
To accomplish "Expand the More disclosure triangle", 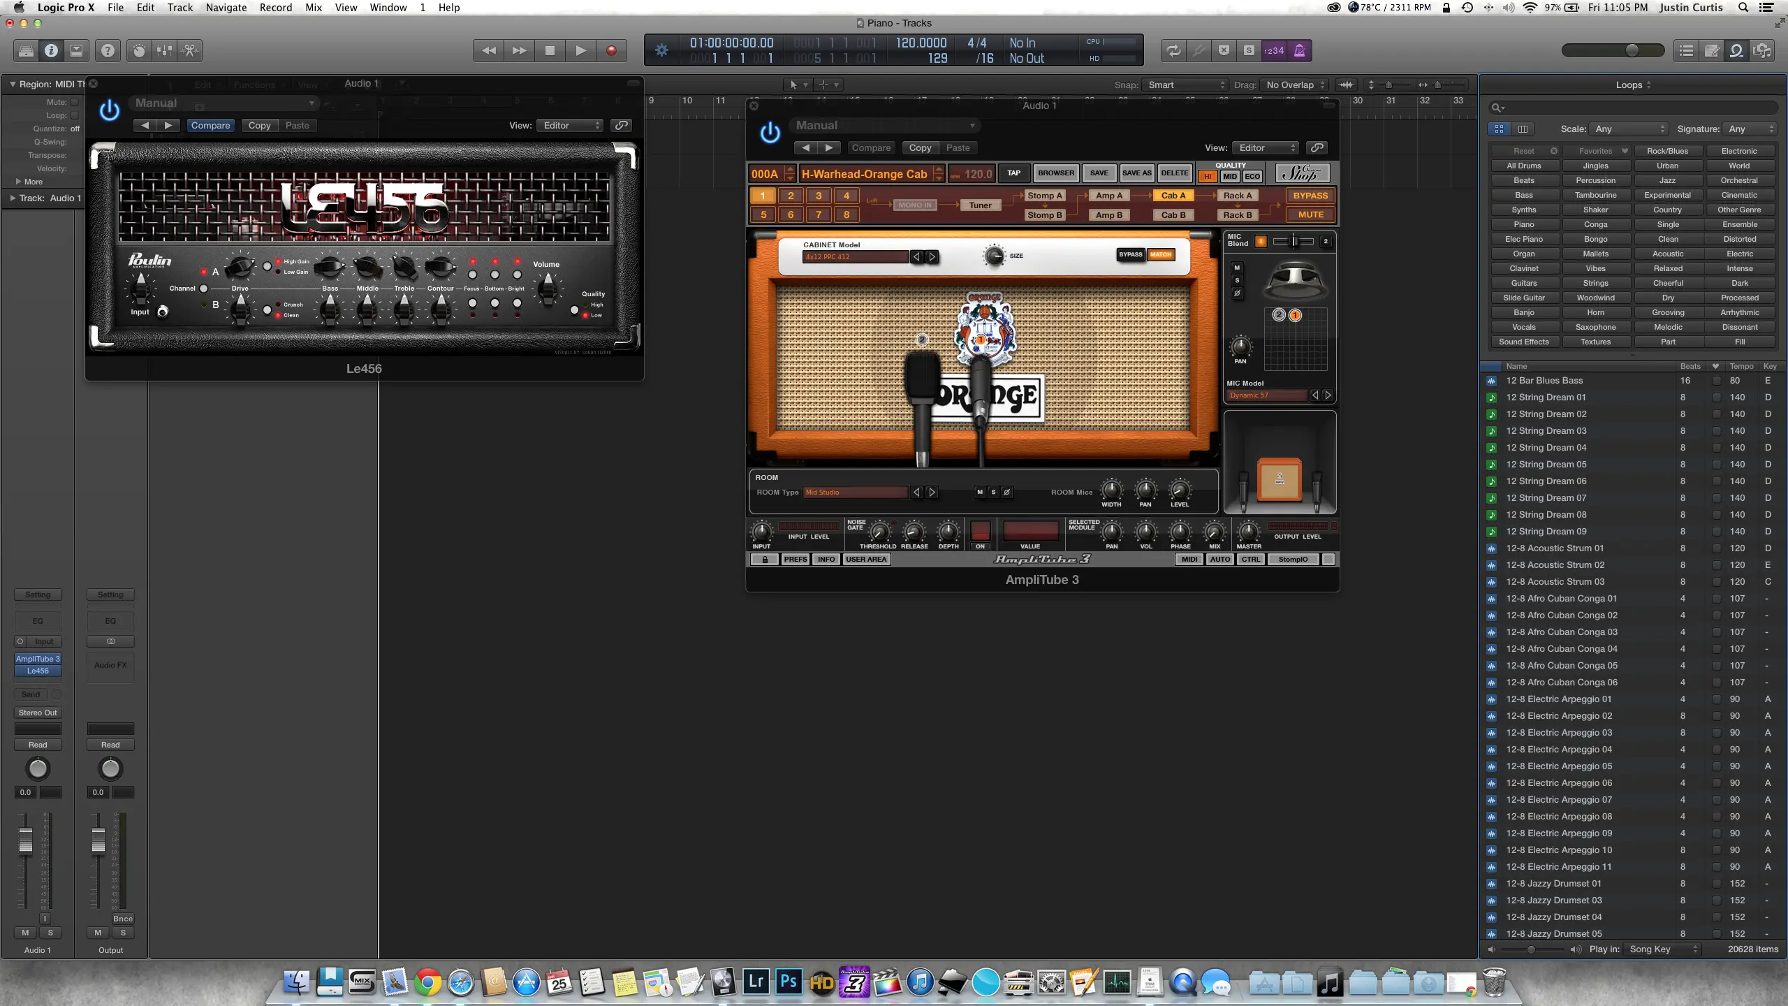I will (19, 182).
